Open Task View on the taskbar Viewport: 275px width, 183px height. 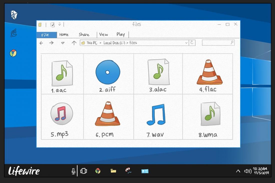[x=83, y=171]
